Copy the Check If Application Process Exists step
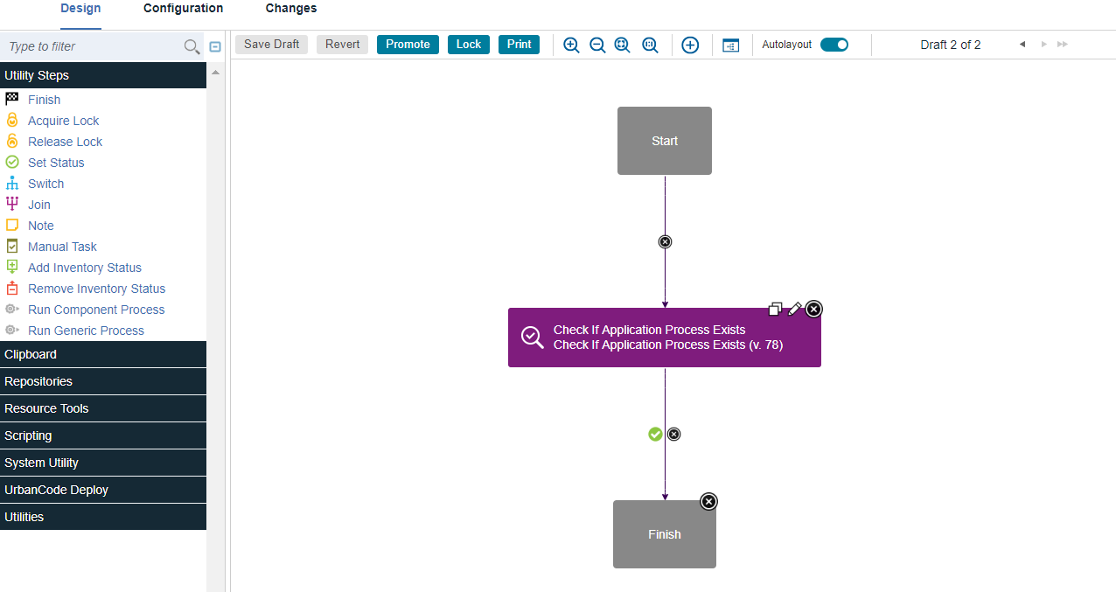This screenshot has width=1116, height=592. pos(775,309)
